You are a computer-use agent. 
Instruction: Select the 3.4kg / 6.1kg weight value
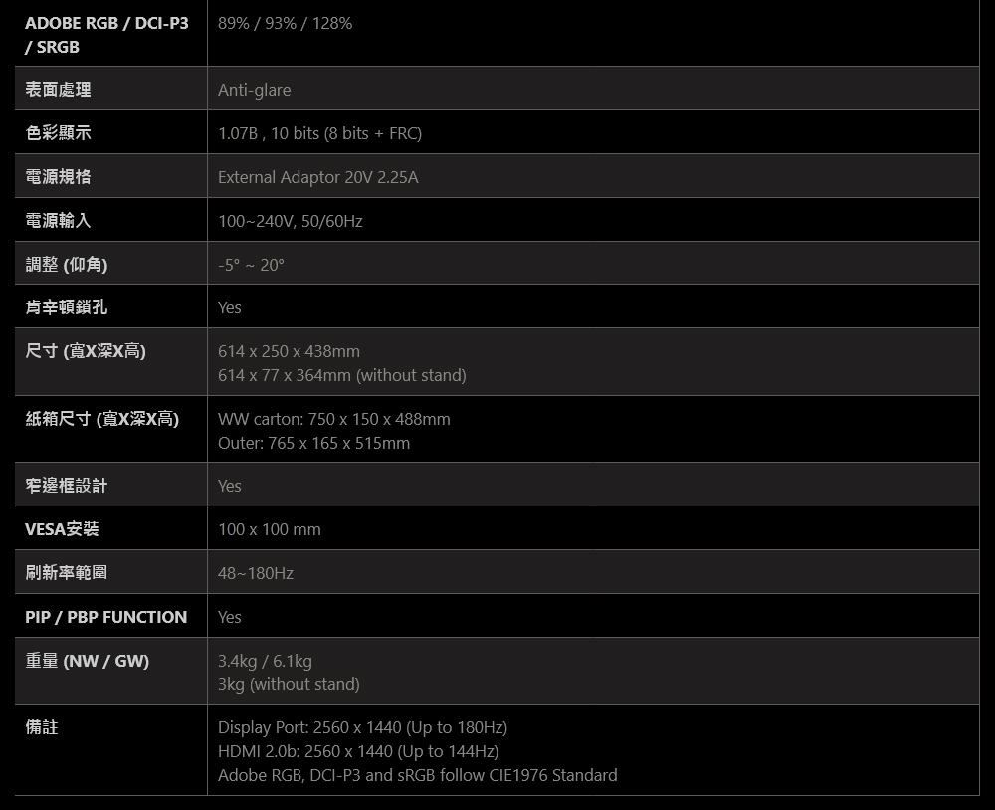point(265,661)
